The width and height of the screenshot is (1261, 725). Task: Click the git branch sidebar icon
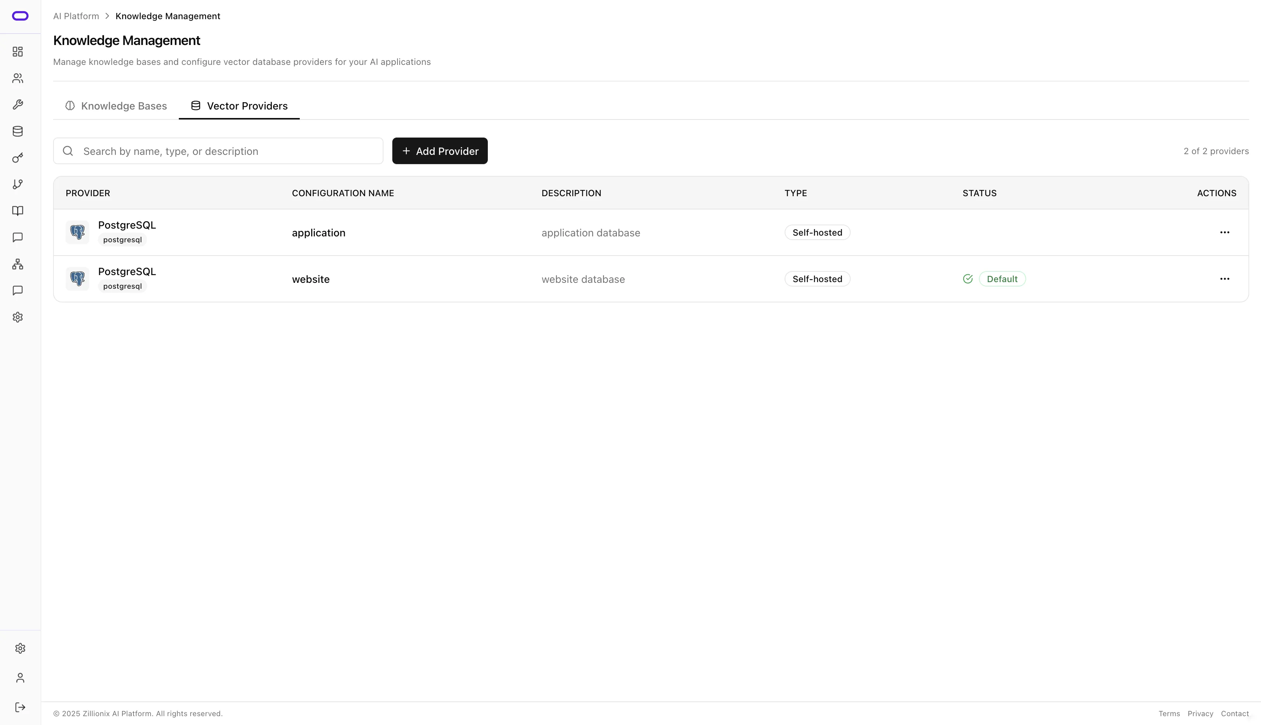click(18, 184)
